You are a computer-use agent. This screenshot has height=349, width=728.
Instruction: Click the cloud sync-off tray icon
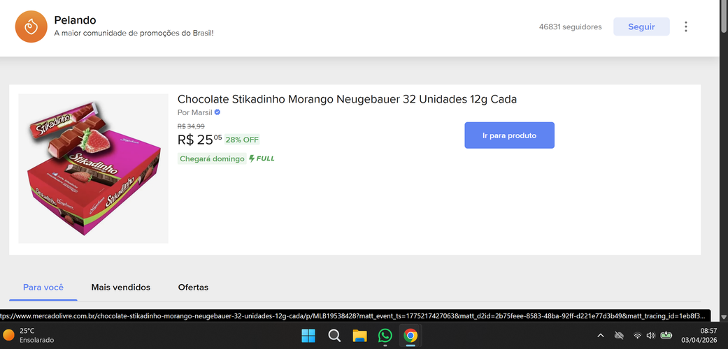(x=619, y=335)
